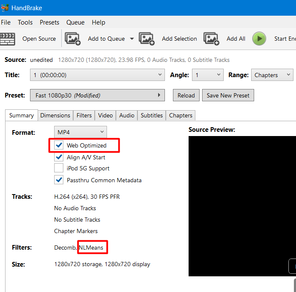Screen dimensions: 296x292
Task: Click the Add All label
Action: (x=236, y=39)
